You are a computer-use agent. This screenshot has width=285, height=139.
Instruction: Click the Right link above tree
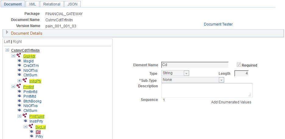tap(17, 42)
